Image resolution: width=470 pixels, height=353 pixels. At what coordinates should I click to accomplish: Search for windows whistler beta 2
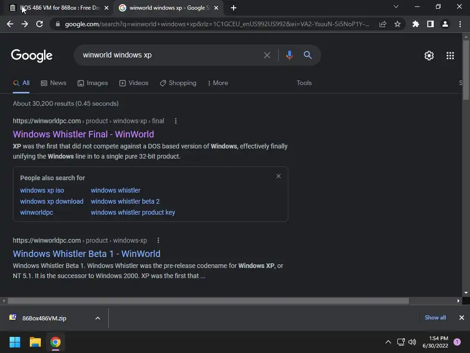click(x=125, y=201)
